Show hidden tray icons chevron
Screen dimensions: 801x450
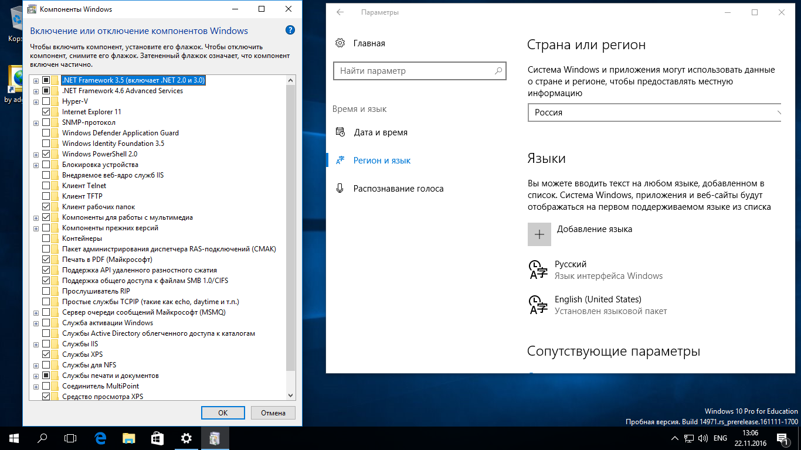[x=674, y=438]
